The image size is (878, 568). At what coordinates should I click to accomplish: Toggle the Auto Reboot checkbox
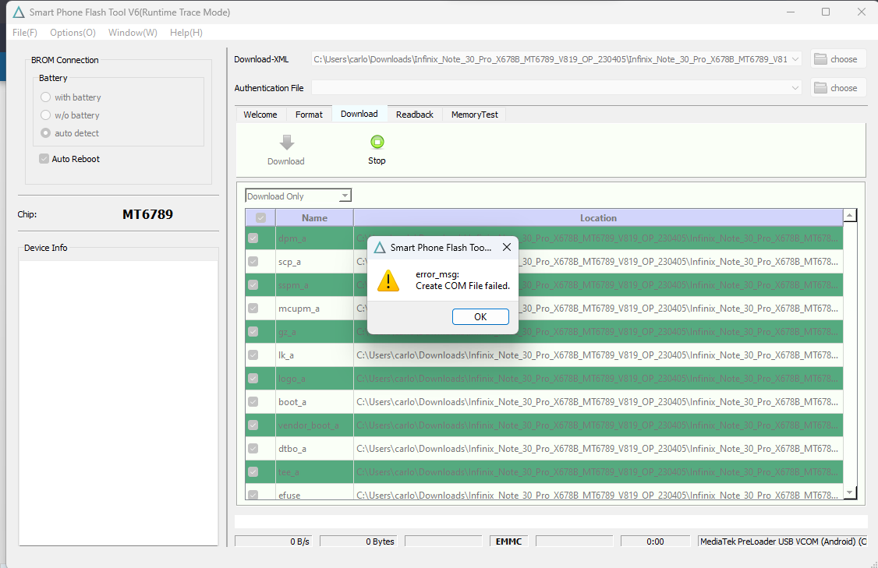[x=44, y=159]
